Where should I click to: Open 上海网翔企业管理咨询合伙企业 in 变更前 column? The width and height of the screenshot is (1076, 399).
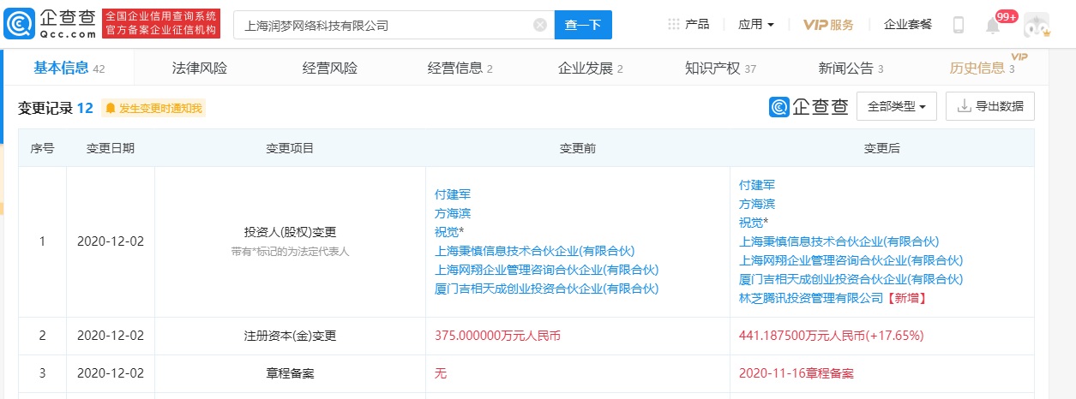[546, 270]
